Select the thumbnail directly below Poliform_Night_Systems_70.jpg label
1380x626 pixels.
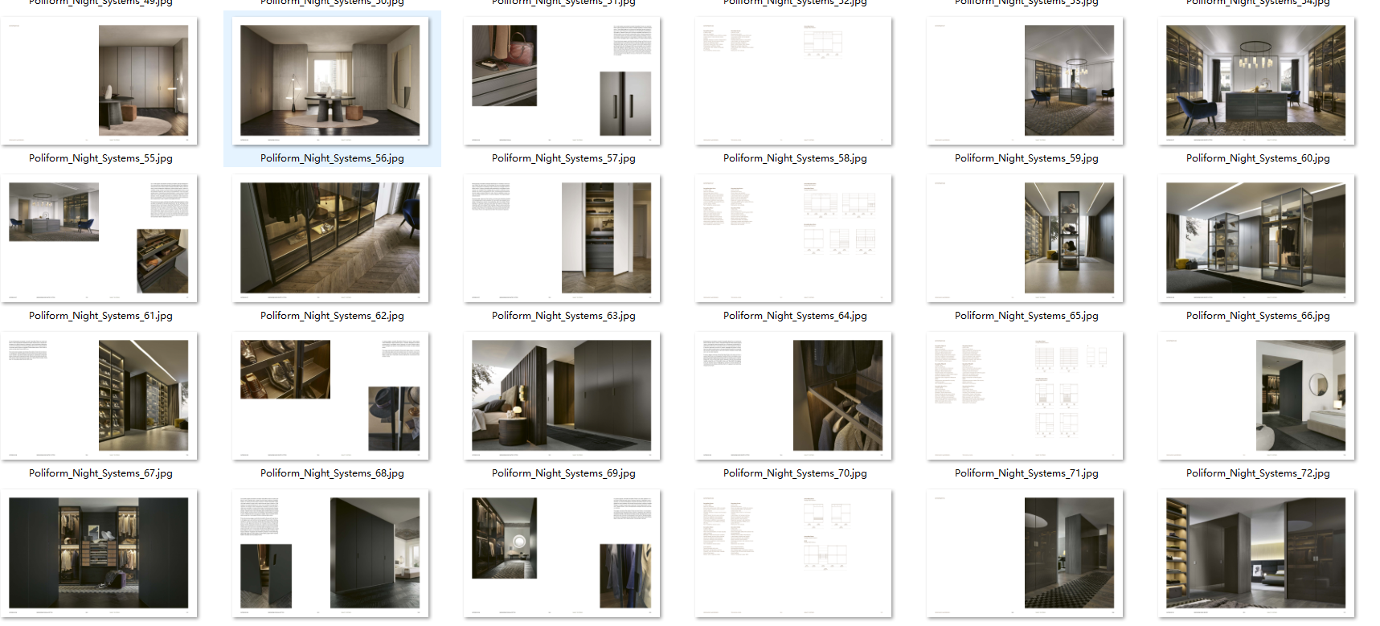click(793, 553)
